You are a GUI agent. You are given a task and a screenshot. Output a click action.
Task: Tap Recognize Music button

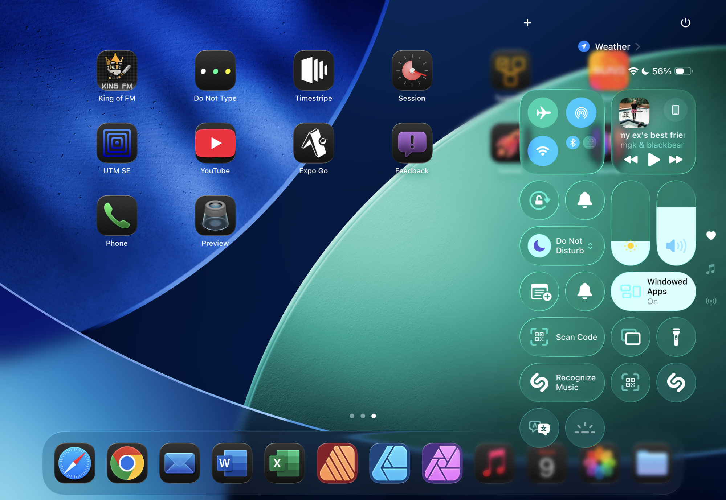pyautogui.click(x=562, y=383)
